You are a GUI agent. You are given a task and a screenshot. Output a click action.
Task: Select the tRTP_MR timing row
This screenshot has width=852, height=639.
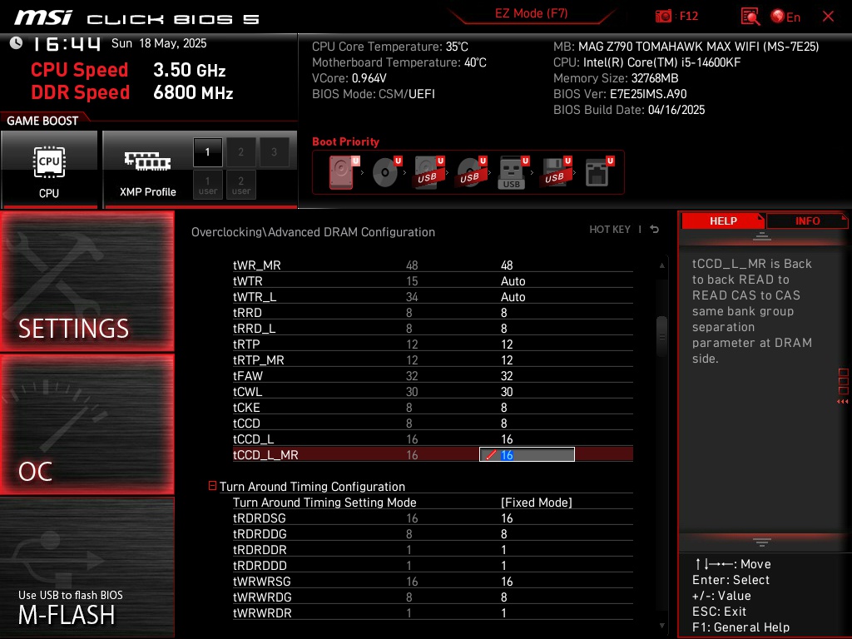tap(433, 359)
